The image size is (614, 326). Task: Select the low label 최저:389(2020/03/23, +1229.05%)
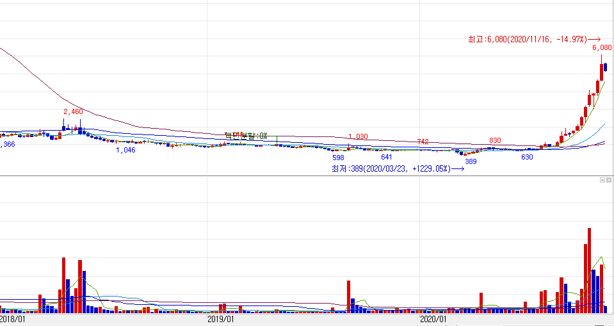(x=398, y=169)
